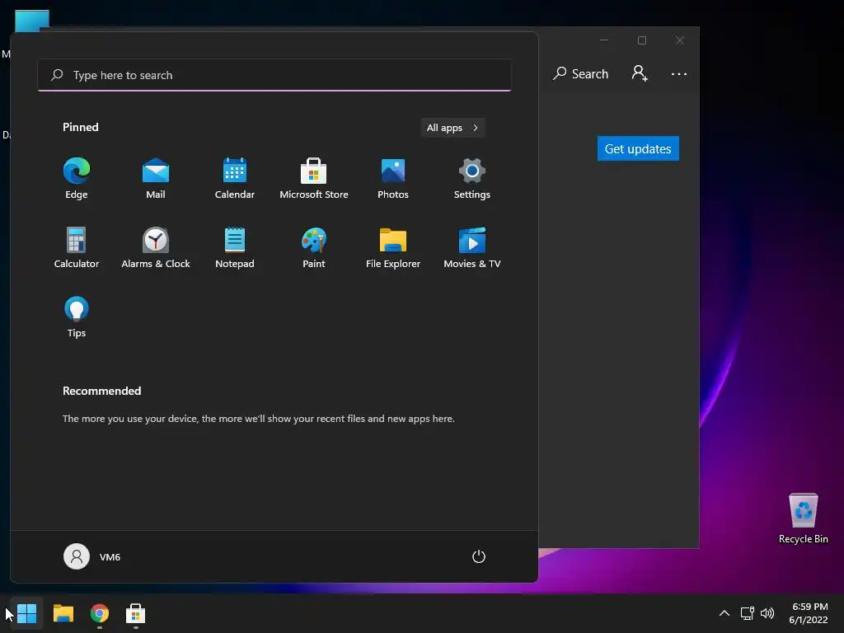Open the Tips app
This screenshot has width=844, height=633.
pos(77,317)
